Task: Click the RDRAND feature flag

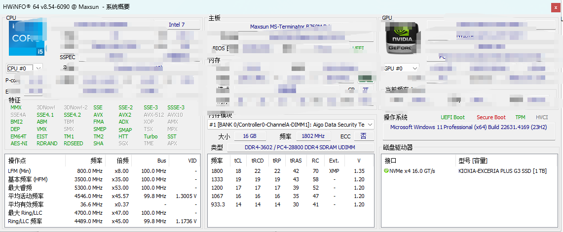Action: pos(47,143)
